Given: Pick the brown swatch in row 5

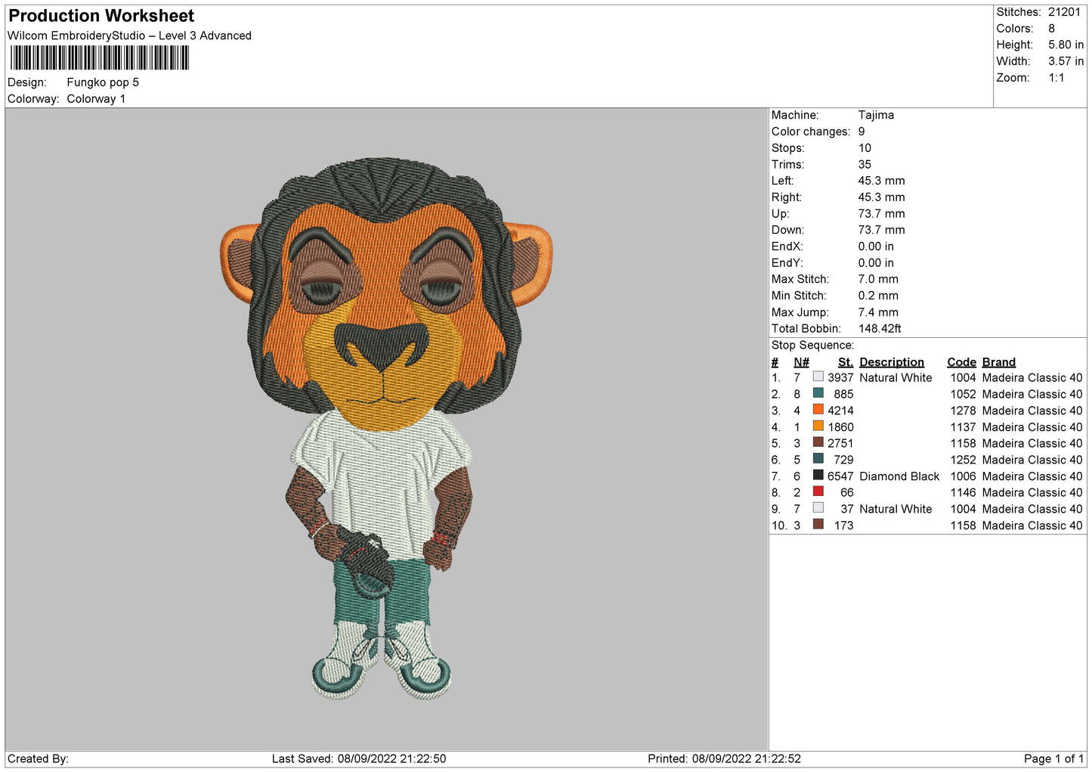Looking at the screenshot, I should tap(818, 442).
